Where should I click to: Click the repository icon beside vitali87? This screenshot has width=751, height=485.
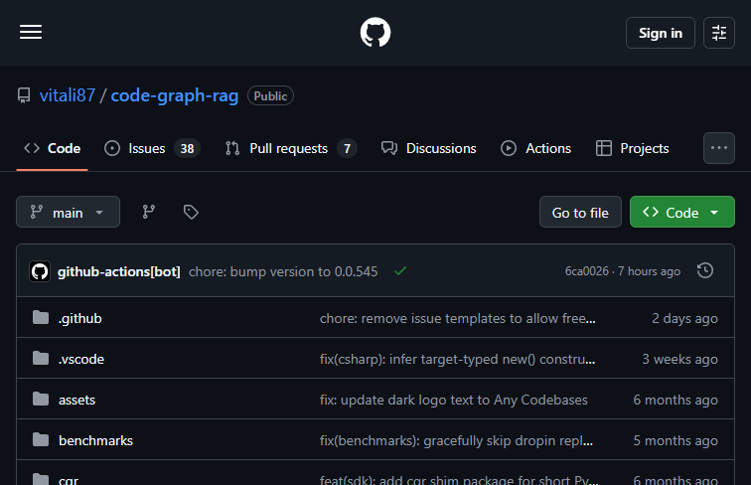coord(24,95)
